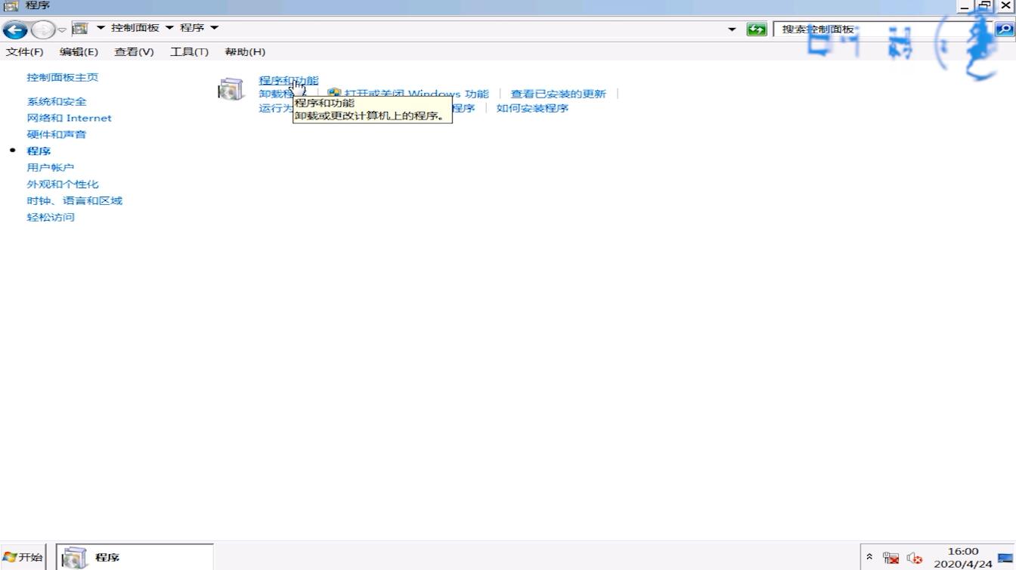Open 查看已安装的更新 link
This screenshot has width=1016, height=570.
(558, 94)
